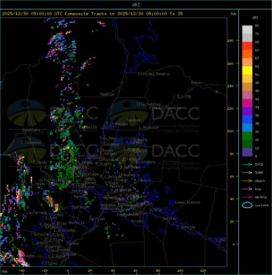Pick the slate 5–10 dBZ swatch
272x275 pixels.
(x=247, y=152)
